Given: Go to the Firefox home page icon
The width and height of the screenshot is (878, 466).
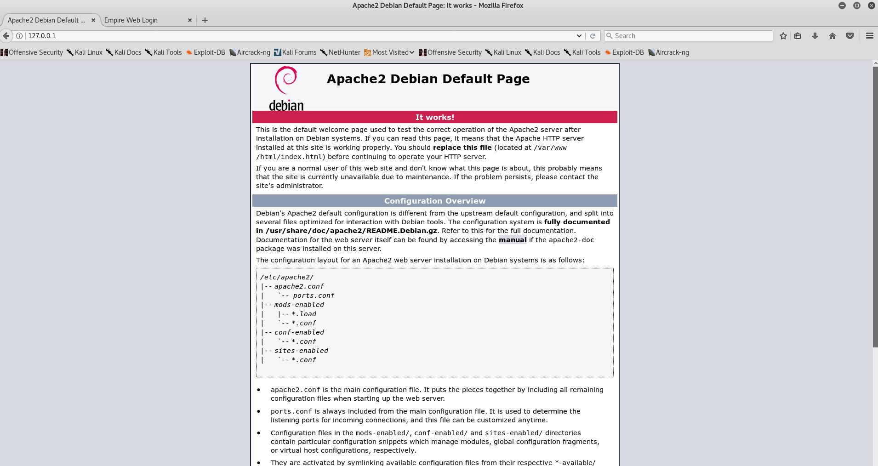Looking at the screenshot, I should pyautogui.click(x=832, y=36).
